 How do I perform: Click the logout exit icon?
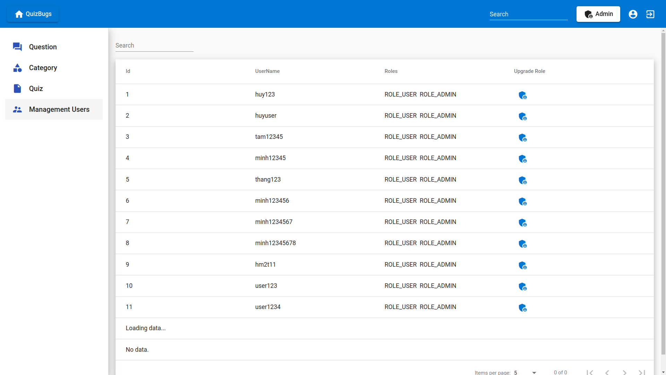[650, 14]
